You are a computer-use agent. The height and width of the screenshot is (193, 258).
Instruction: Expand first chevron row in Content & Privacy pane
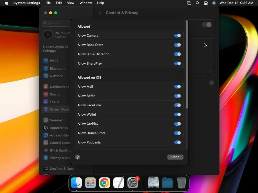[210, 43]
